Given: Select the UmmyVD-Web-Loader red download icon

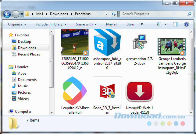Looking at the screenshot, I should [139, 91].
